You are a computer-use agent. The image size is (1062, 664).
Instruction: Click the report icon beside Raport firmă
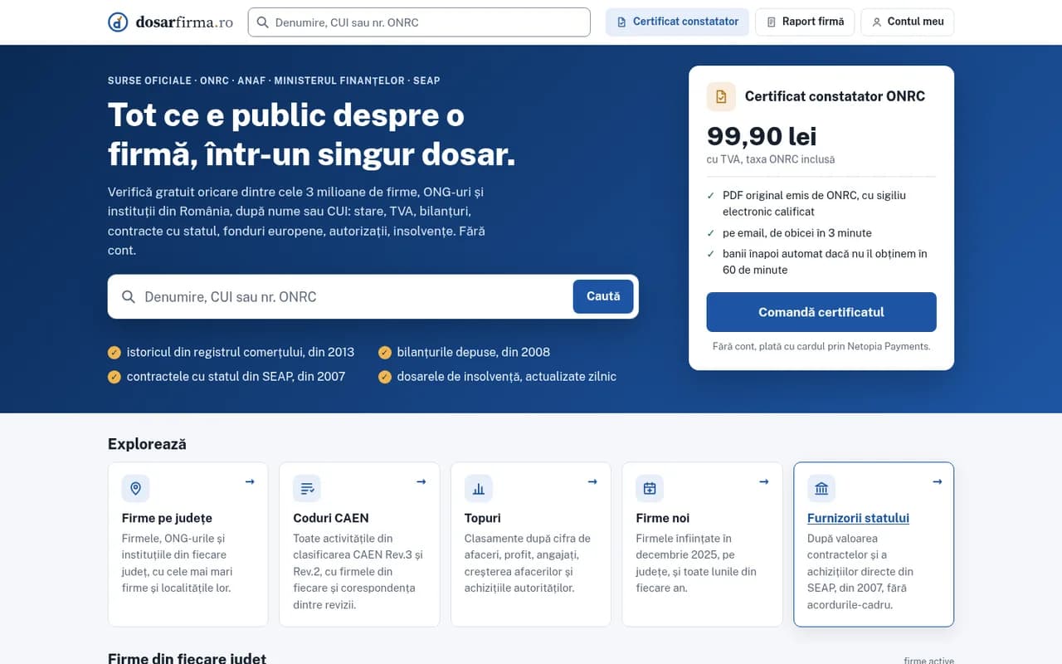point(771,22)
